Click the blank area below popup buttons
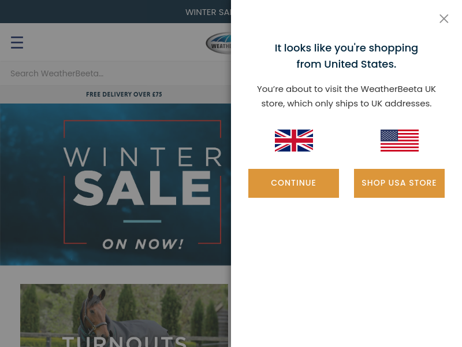The width and height of the screenshot is (462, 347). [x=346, y=271]
